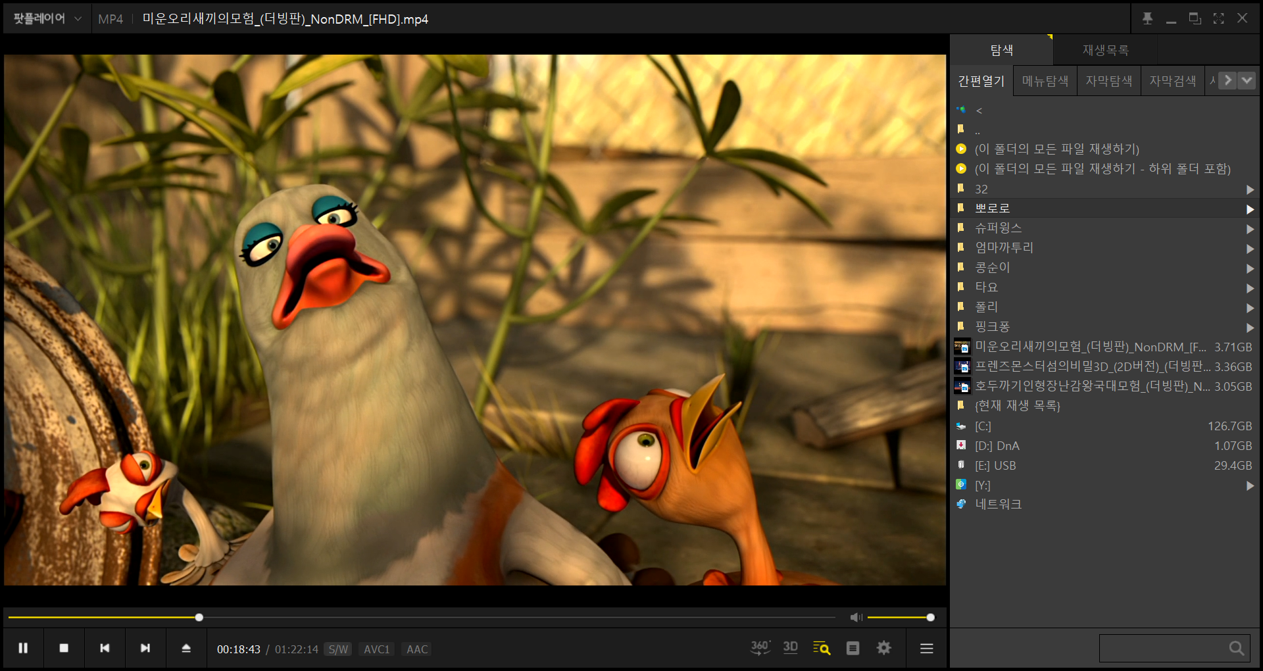Toggle the S/W decoder indicator
1263x671 pixels.
tap(338, 649)
